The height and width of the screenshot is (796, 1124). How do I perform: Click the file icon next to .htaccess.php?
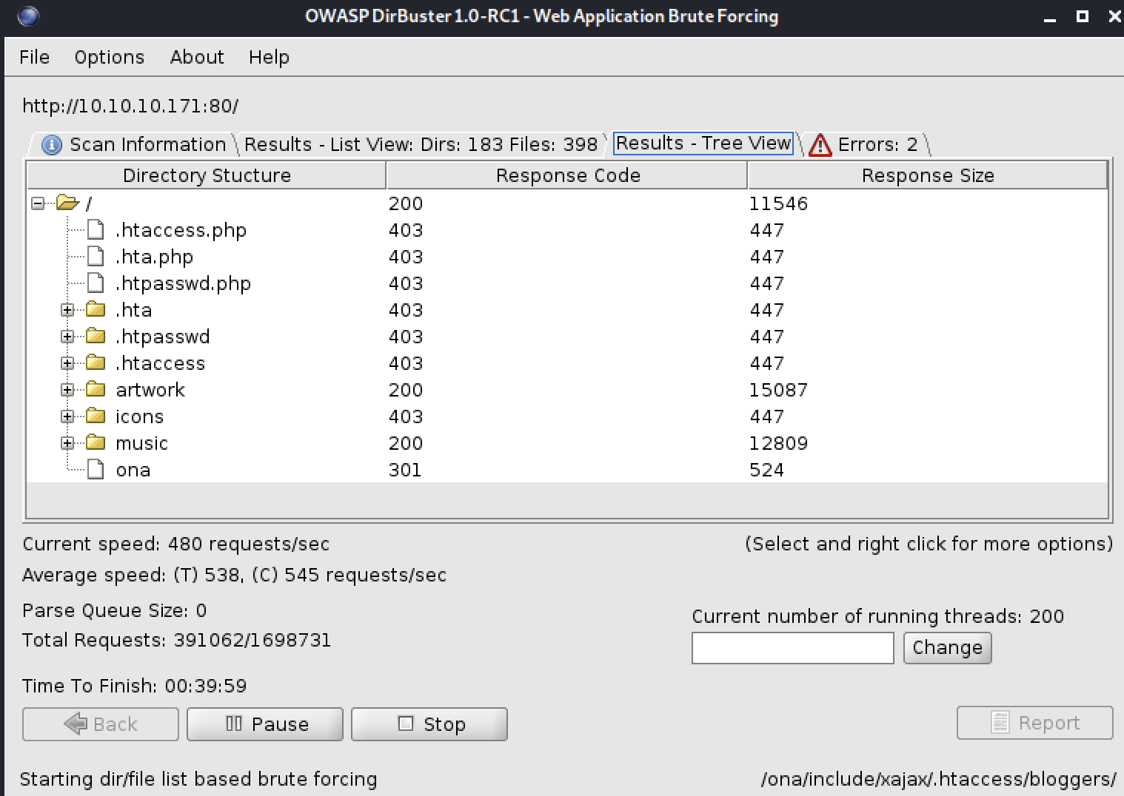click(96, 229)
